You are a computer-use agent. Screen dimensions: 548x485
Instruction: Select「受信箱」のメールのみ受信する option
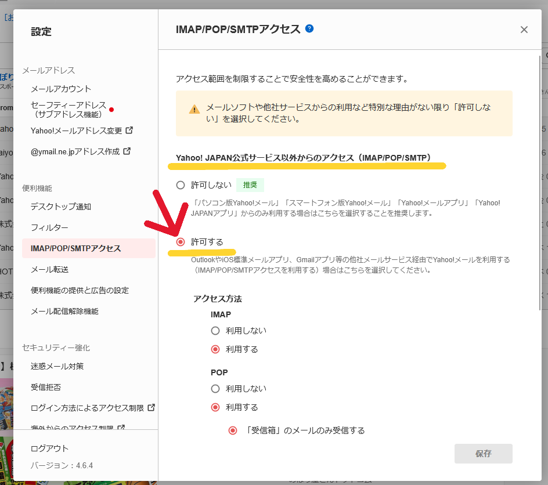coord(233,430)
